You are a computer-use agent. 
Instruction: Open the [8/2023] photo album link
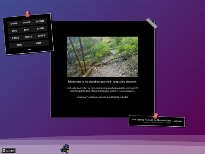pyautogui.click(x=28, y=37)
